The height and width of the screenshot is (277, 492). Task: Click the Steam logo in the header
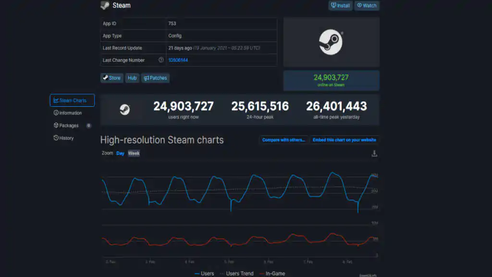pyautogui.click(x=105, y=5)
